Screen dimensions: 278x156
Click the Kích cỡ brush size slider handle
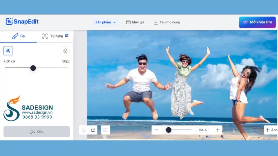coord(33,68)
